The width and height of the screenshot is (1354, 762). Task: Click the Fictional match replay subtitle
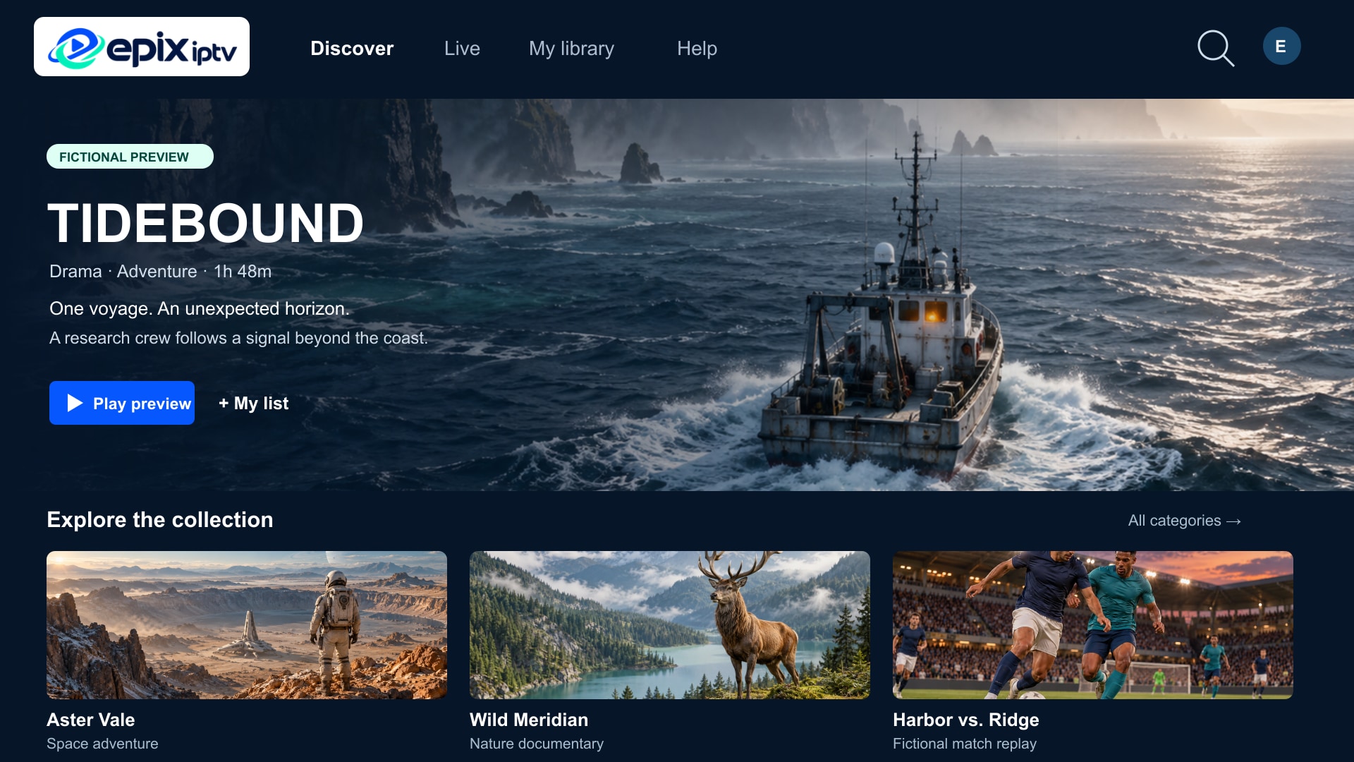[x=965, y=744]
